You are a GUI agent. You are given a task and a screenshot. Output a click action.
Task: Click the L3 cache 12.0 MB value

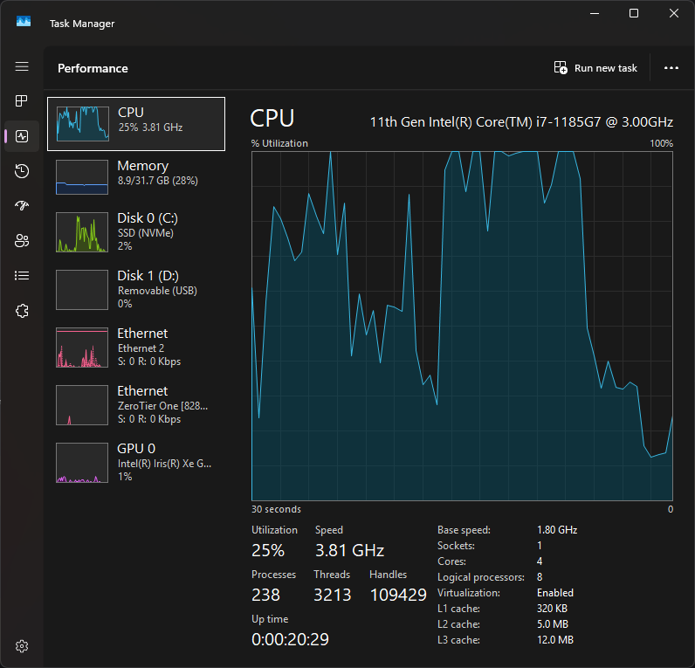point(555,640)
